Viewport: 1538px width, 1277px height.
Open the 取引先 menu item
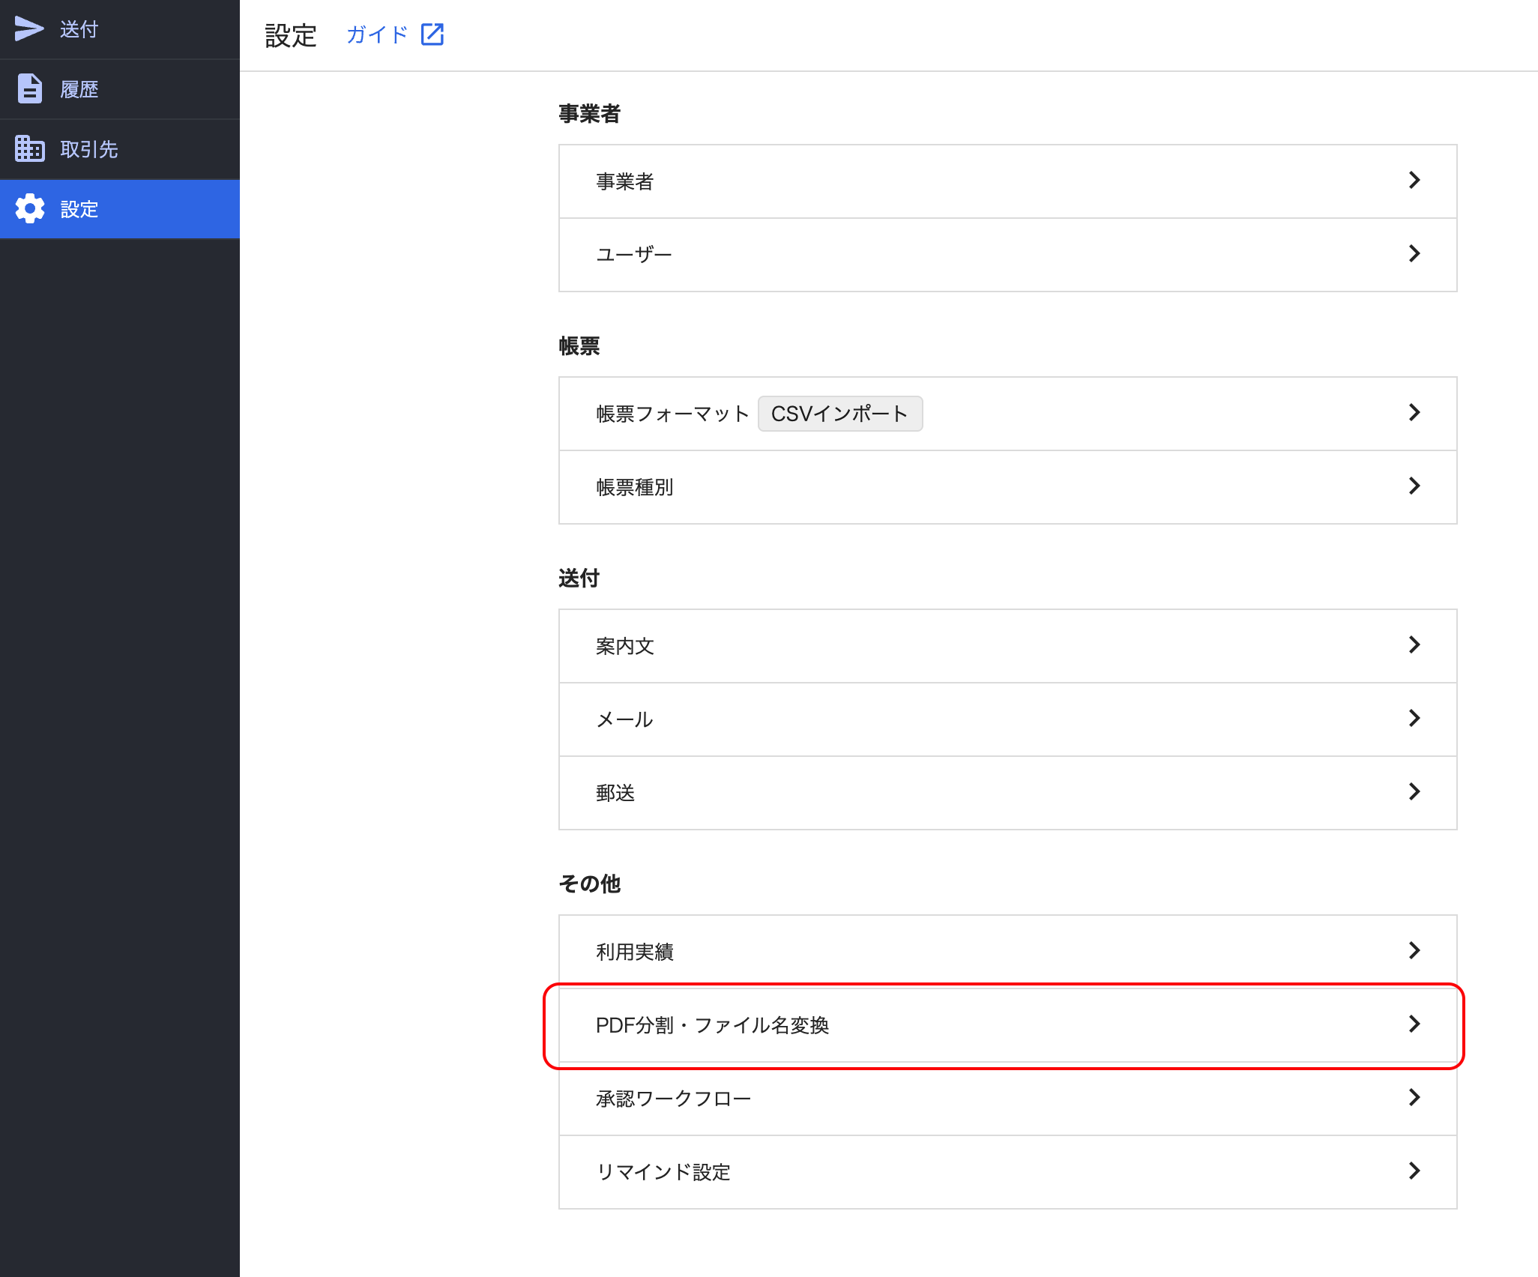coord(89,149)
